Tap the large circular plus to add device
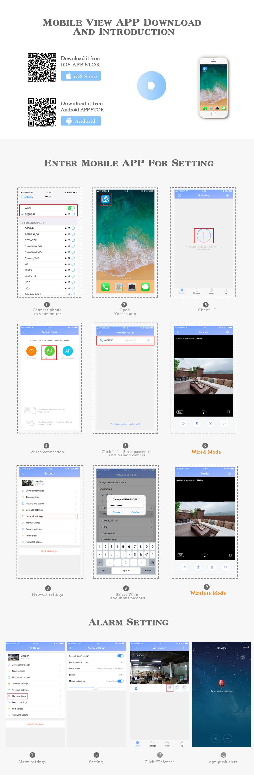254x775 pixels. [x=203, y=236]
